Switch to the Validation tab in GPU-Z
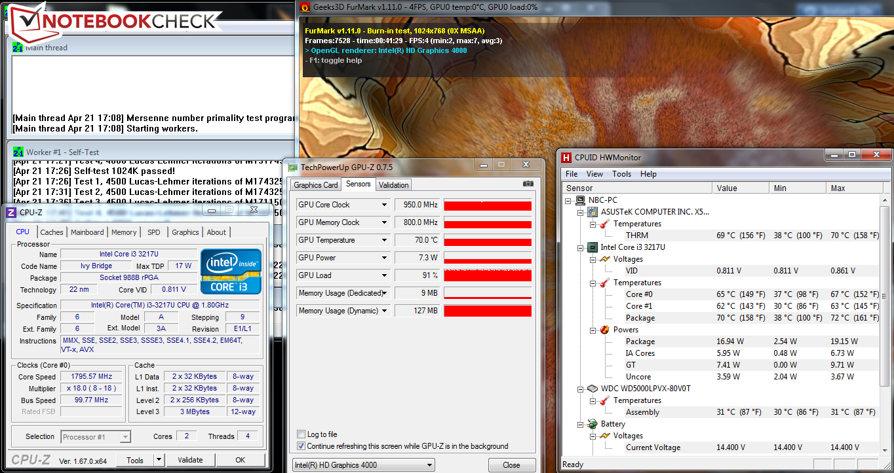Image resolution: width=894 pixels, height=473 pixels. [x=393, y=185]
